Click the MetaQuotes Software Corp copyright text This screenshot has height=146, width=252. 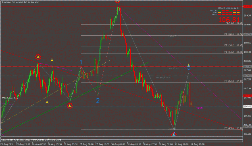click(31, 140)
